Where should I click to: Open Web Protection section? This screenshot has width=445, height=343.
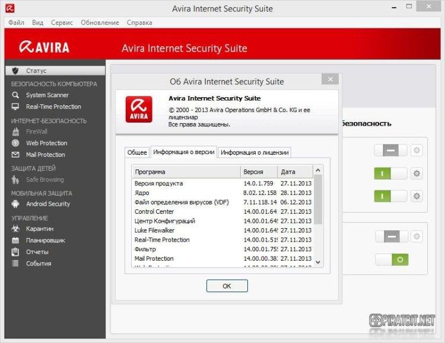(x=47, y=143)
